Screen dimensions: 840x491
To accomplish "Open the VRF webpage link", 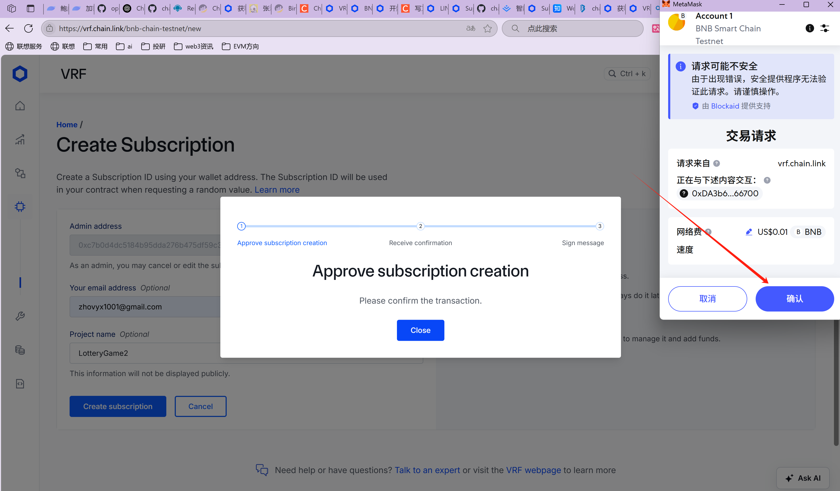I will [533, 470].
